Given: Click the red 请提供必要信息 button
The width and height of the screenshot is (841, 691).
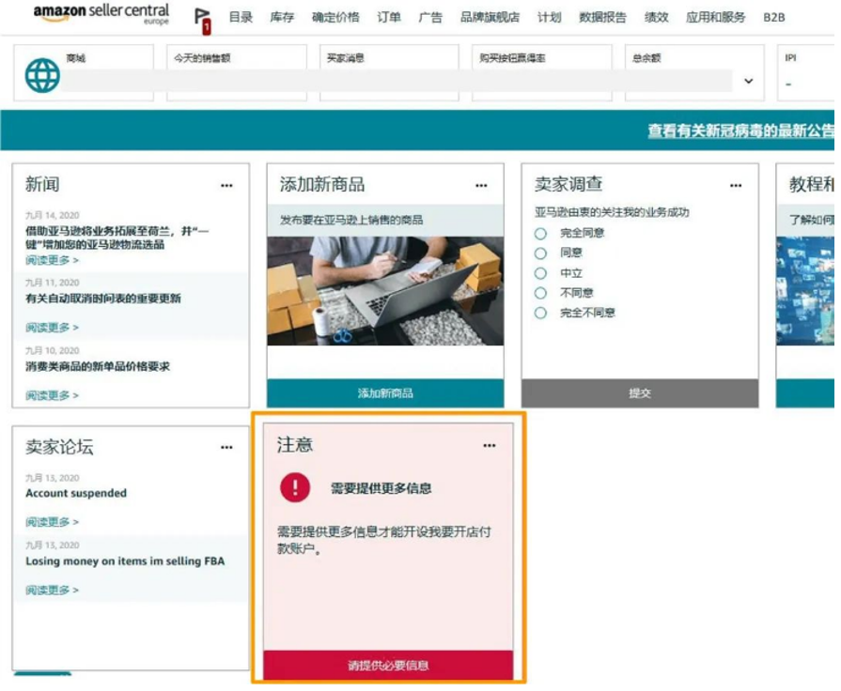Looking at the screenshot, I should [388, 665].
